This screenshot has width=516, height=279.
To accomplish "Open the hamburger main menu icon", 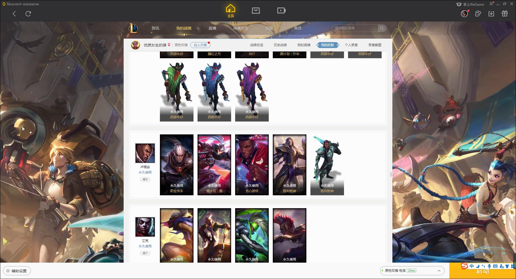I will [491, 4].
